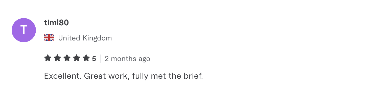
Task: Click the United Kingdom flag icon
Action: [49, 38]
